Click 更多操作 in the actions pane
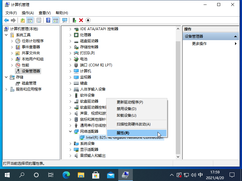The image size is (242, 181). coord(199,43)
